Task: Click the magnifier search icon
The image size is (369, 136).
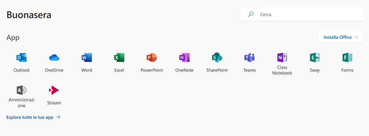Action: coord(251,14)
